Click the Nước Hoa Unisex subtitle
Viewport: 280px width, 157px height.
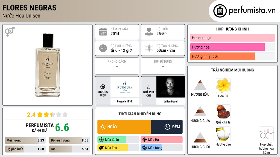pyautogui.click(x=21, y=16)
